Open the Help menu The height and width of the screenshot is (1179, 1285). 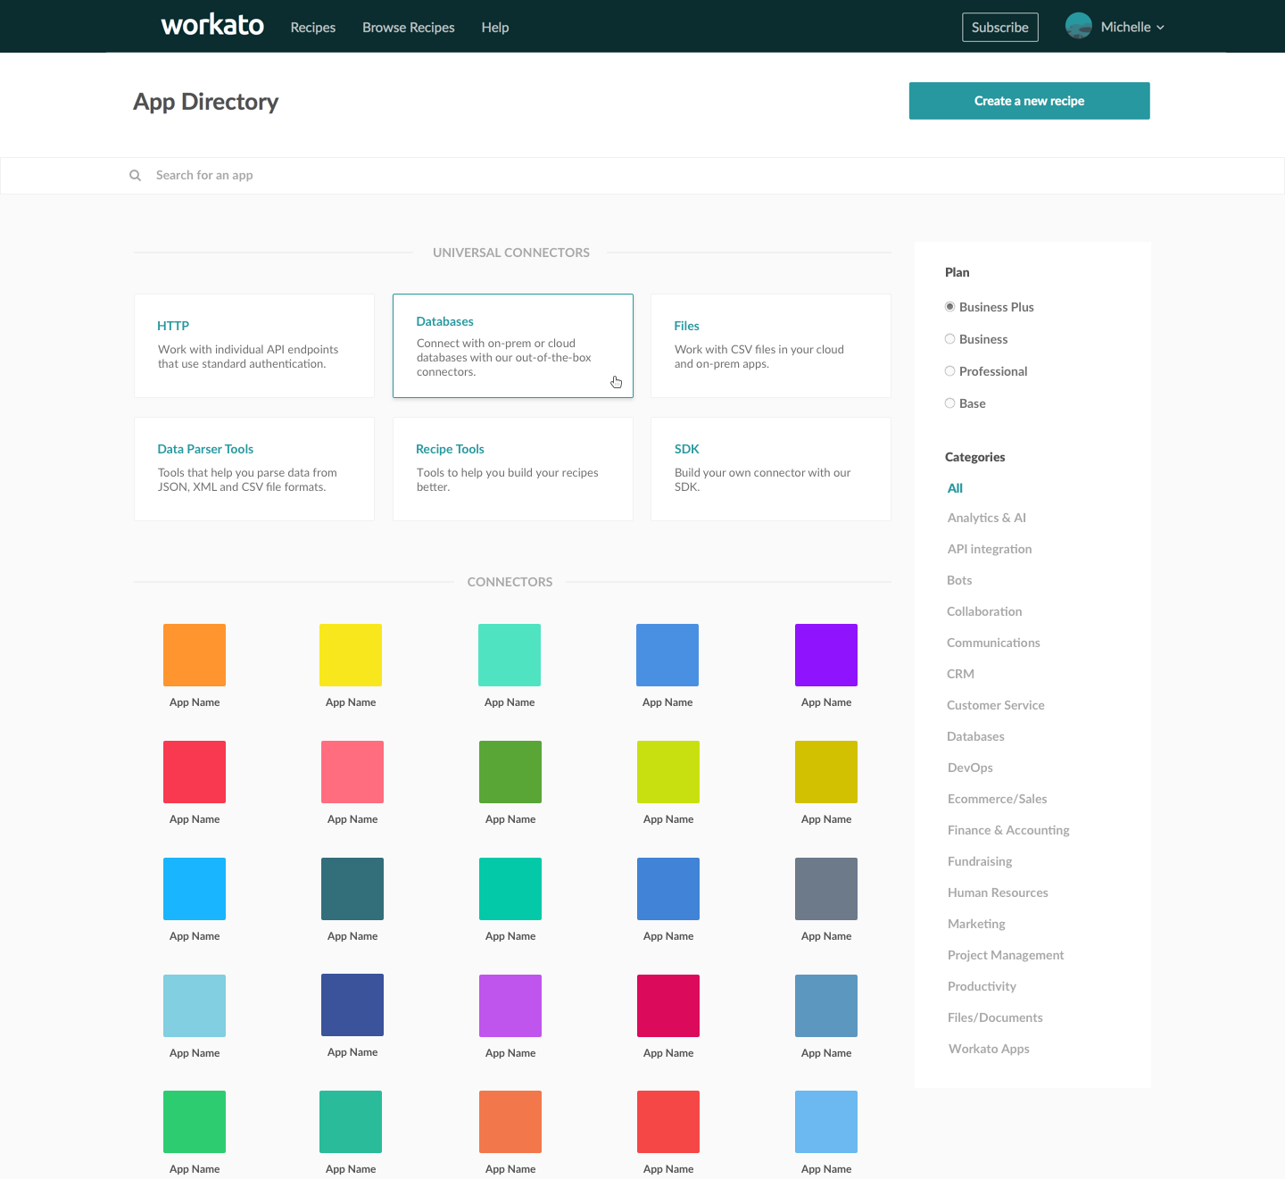tap(495, 28)
